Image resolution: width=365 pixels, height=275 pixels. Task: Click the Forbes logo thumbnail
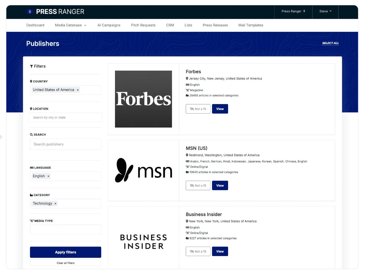point(143,99)
